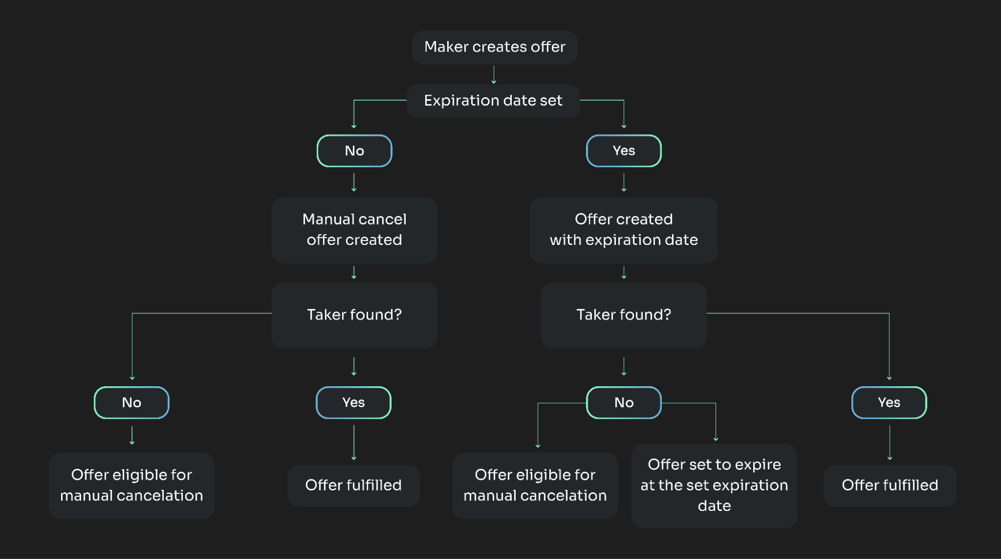The width and height of the screenshot is (1001, 559).
Task: Select the rightmost Offer fulfilled box
Action: [890, 485]
